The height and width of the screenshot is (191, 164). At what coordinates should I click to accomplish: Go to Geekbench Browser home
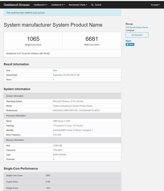click(x=17, y=5)
